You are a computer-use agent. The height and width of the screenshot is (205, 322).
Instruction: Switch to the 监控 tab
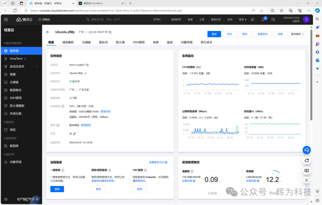point(170,42)
